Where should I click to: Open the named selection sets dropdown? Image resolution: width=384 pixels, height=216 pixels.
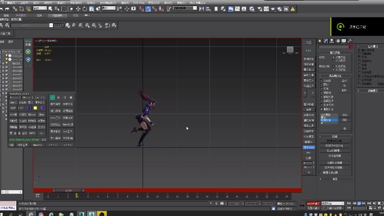pyautogui.click(x=185, y=8)
